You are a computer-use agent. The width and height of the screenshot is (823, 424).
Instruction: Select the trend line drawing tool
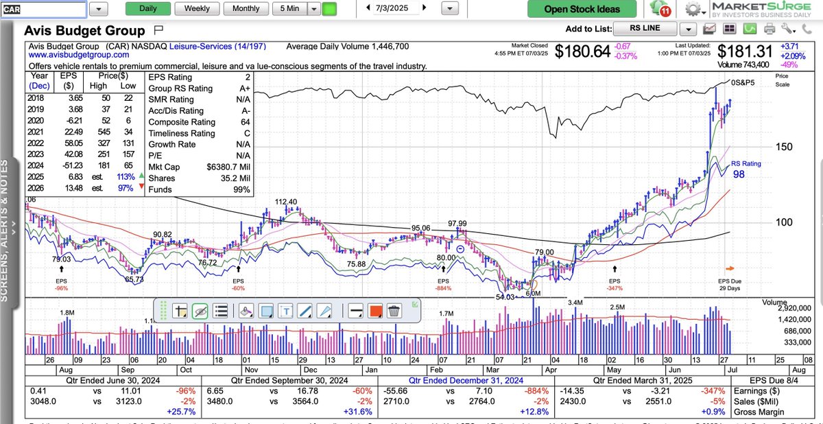[307, 311]
